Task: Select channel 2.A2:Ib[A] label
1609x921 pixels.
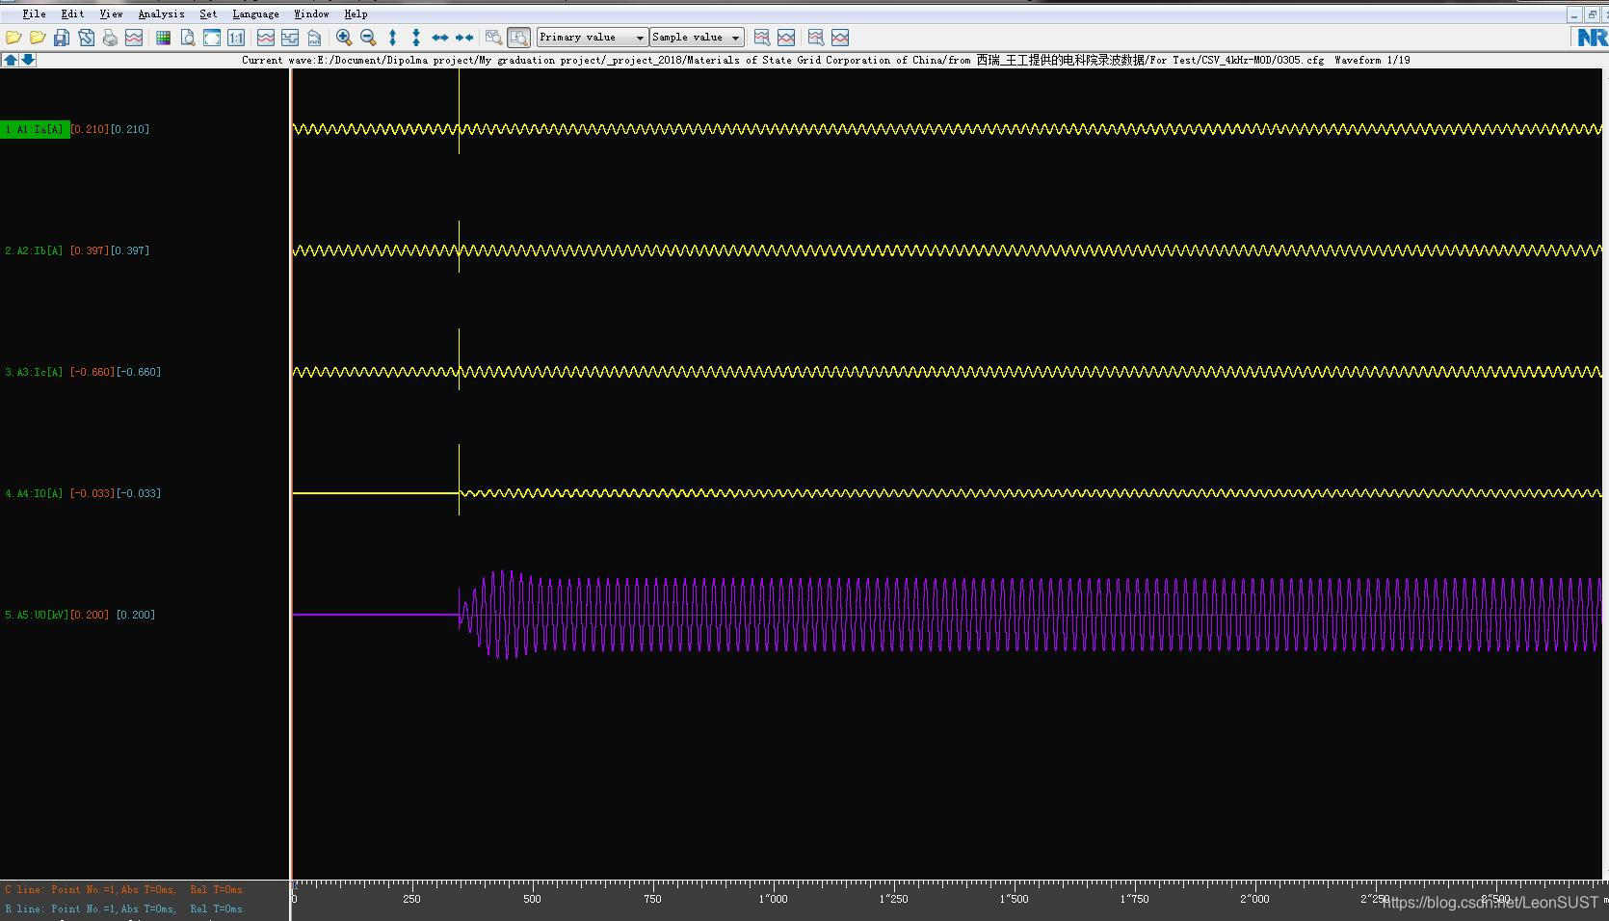Action: point(34,250)
